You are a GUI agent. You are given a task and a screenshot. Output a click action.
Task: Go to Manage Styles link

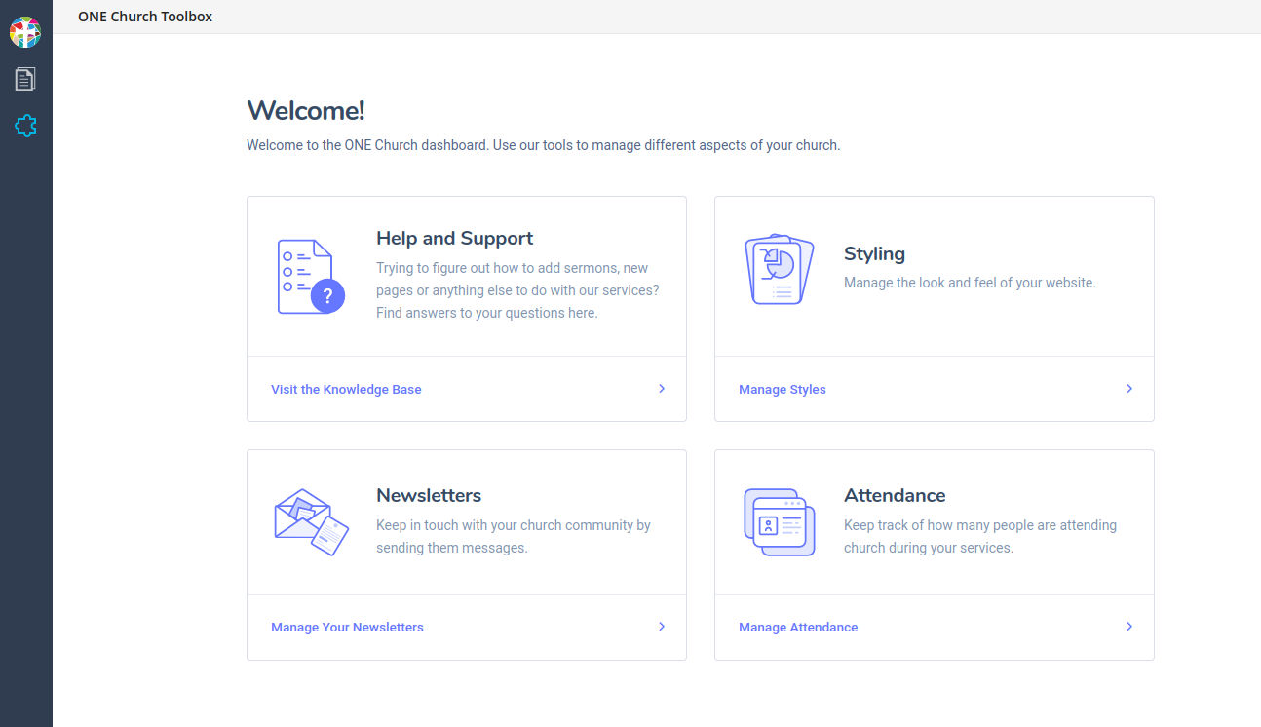point(782,390)
